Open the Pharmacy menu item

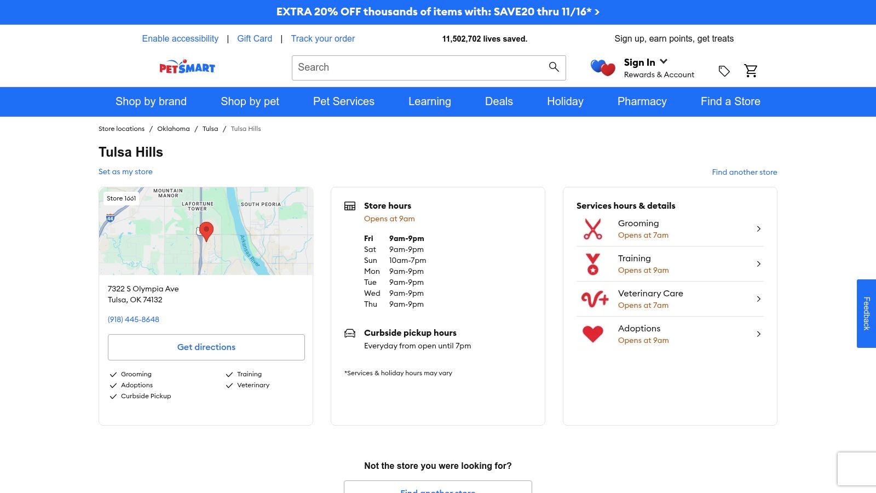tap(642, 101)
